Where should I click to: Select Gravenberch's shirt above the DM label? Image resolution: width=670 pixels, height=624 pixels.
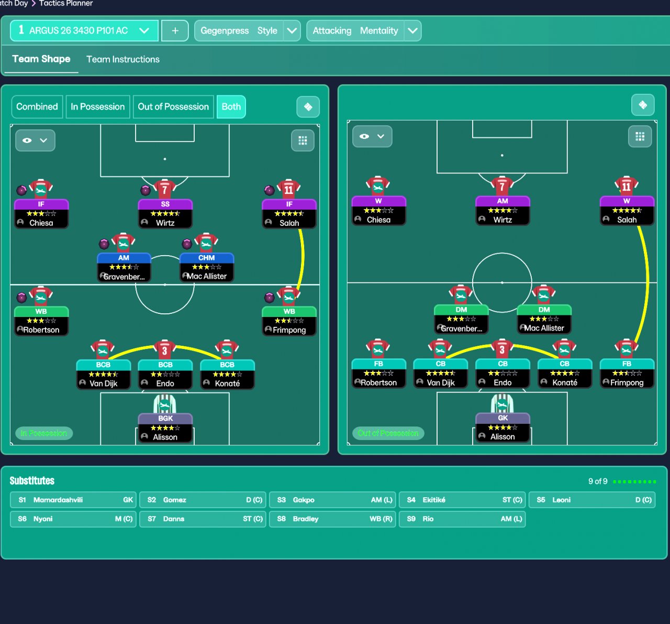click(461, 294)
